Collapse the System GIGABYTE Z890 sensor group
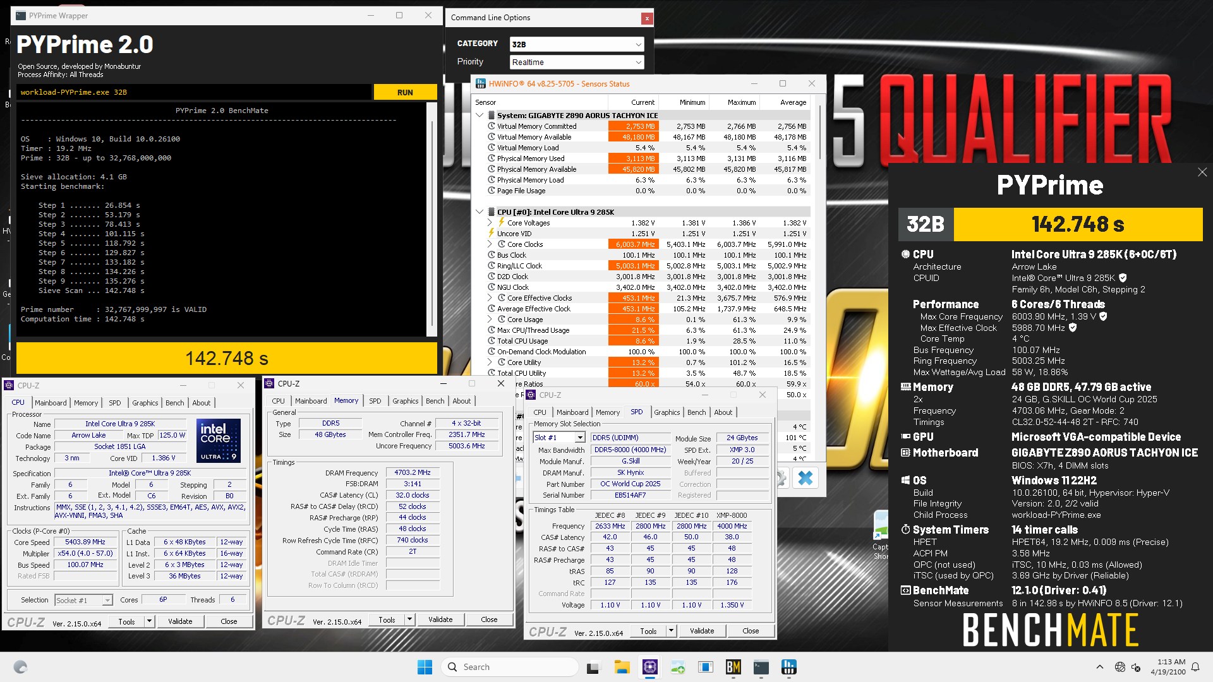Screen dimensions: 1213x682 [x=480, y=116]
